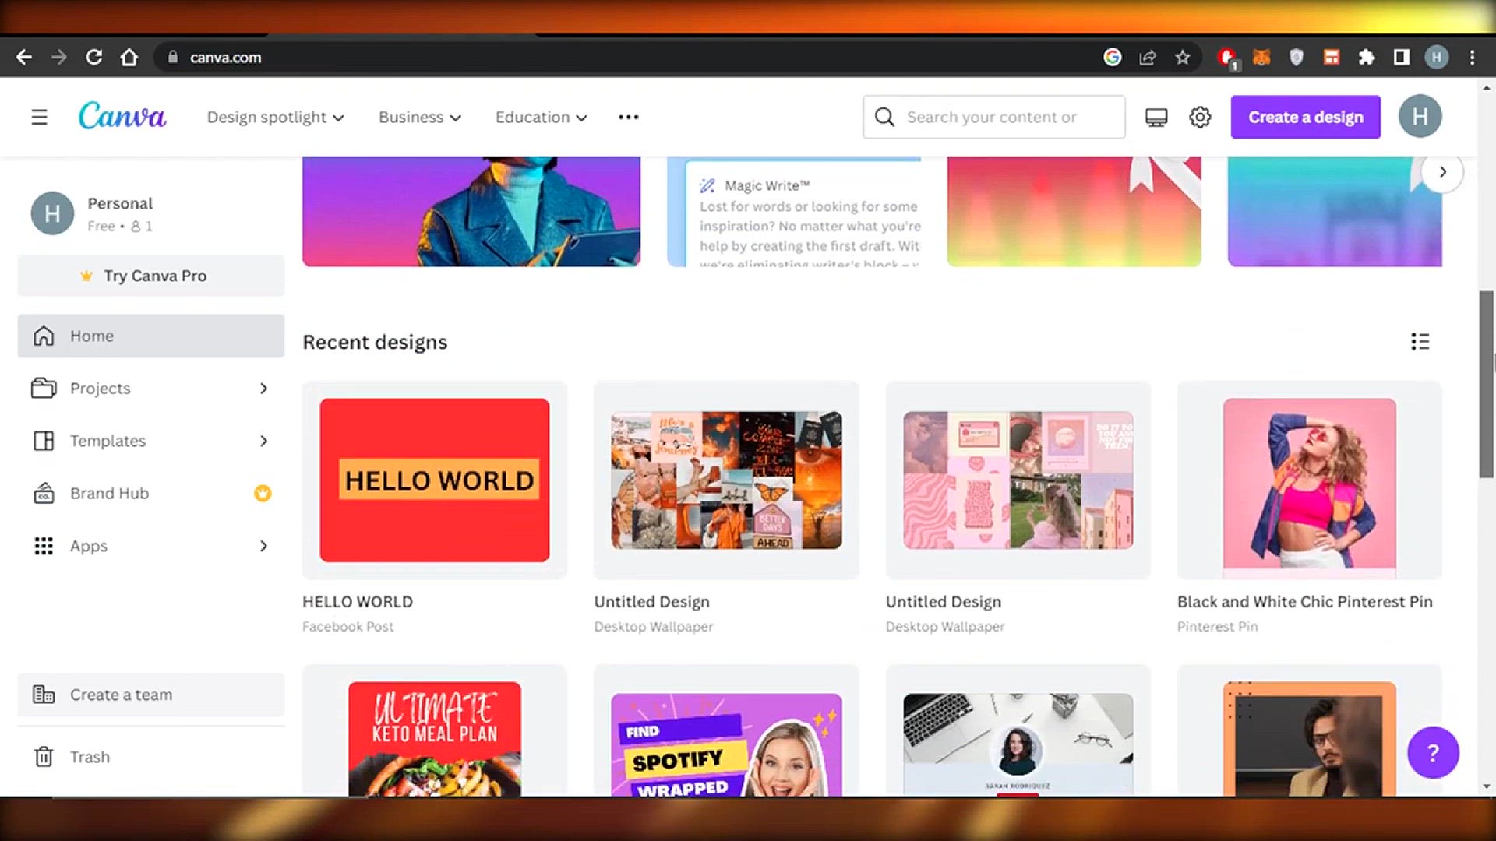
Task: Expand Templates submenu chevron
Action: (x=263, y=441)
